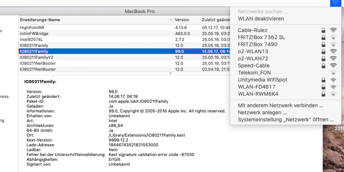344x172 pixels.
Task: Click Netzwerk anlegen …
Action: pyautogui.click(x=262, y=112)
